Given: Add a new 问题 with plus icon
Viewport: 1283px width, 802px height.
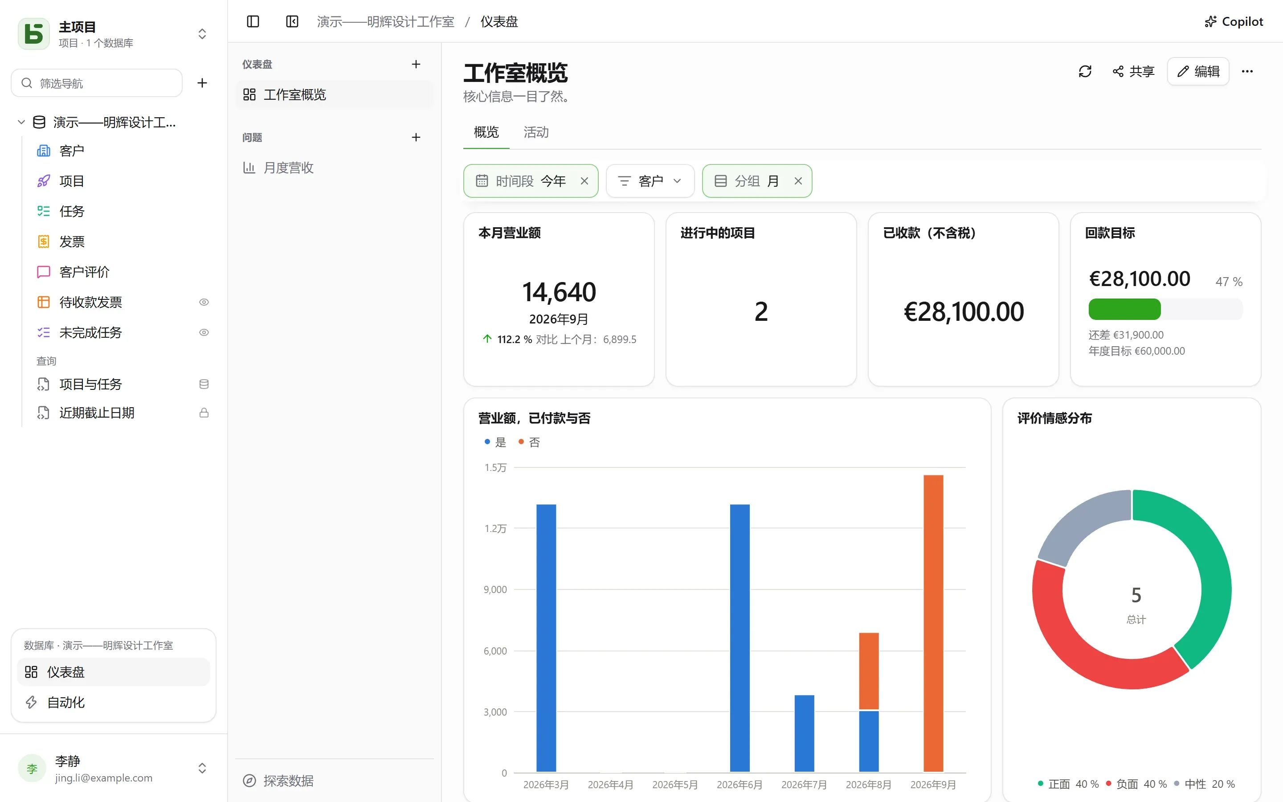Looking at the screenshot, I should click(416, 137).
